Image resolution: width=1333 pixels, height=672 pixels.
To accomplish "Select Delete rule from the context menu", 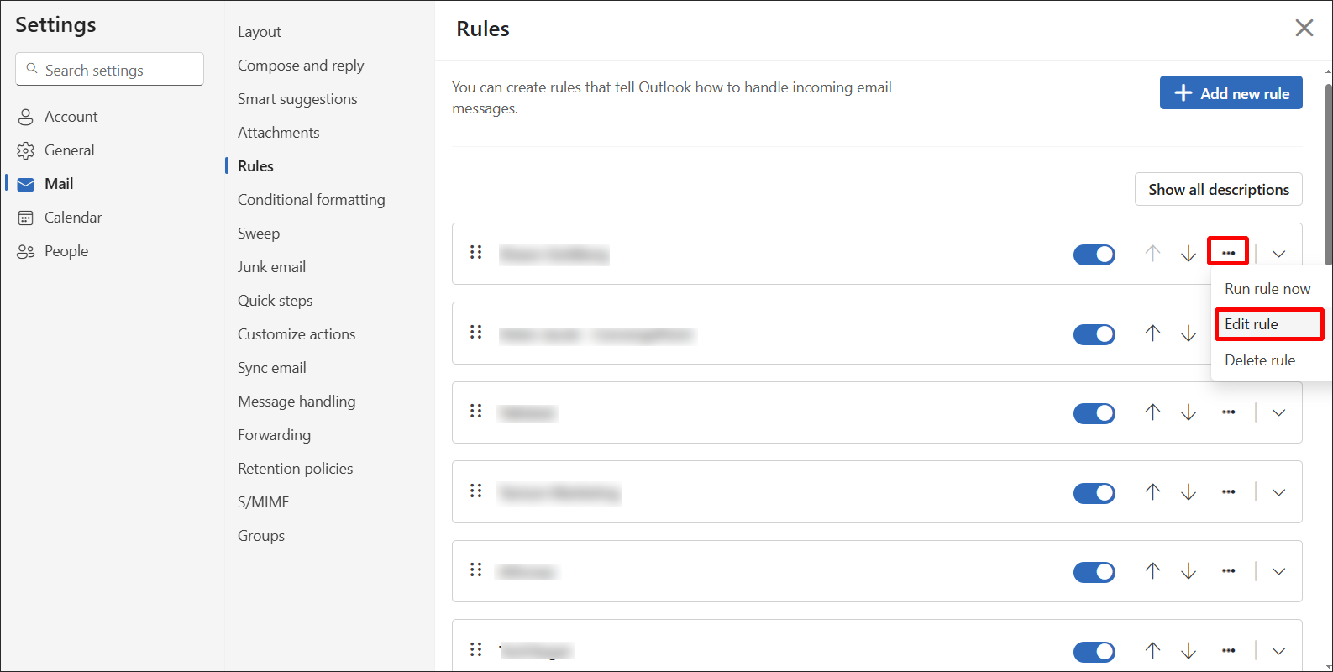I will click(1259, 360).
